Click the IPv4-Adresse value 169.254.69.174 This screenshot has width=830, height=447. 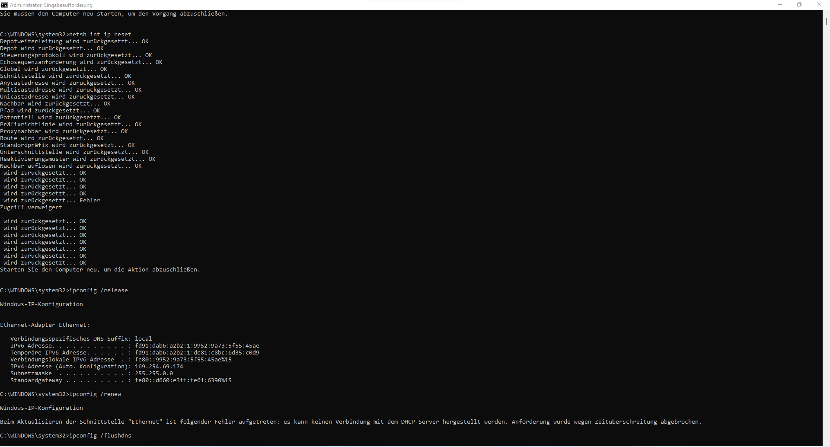click(159, 366)
